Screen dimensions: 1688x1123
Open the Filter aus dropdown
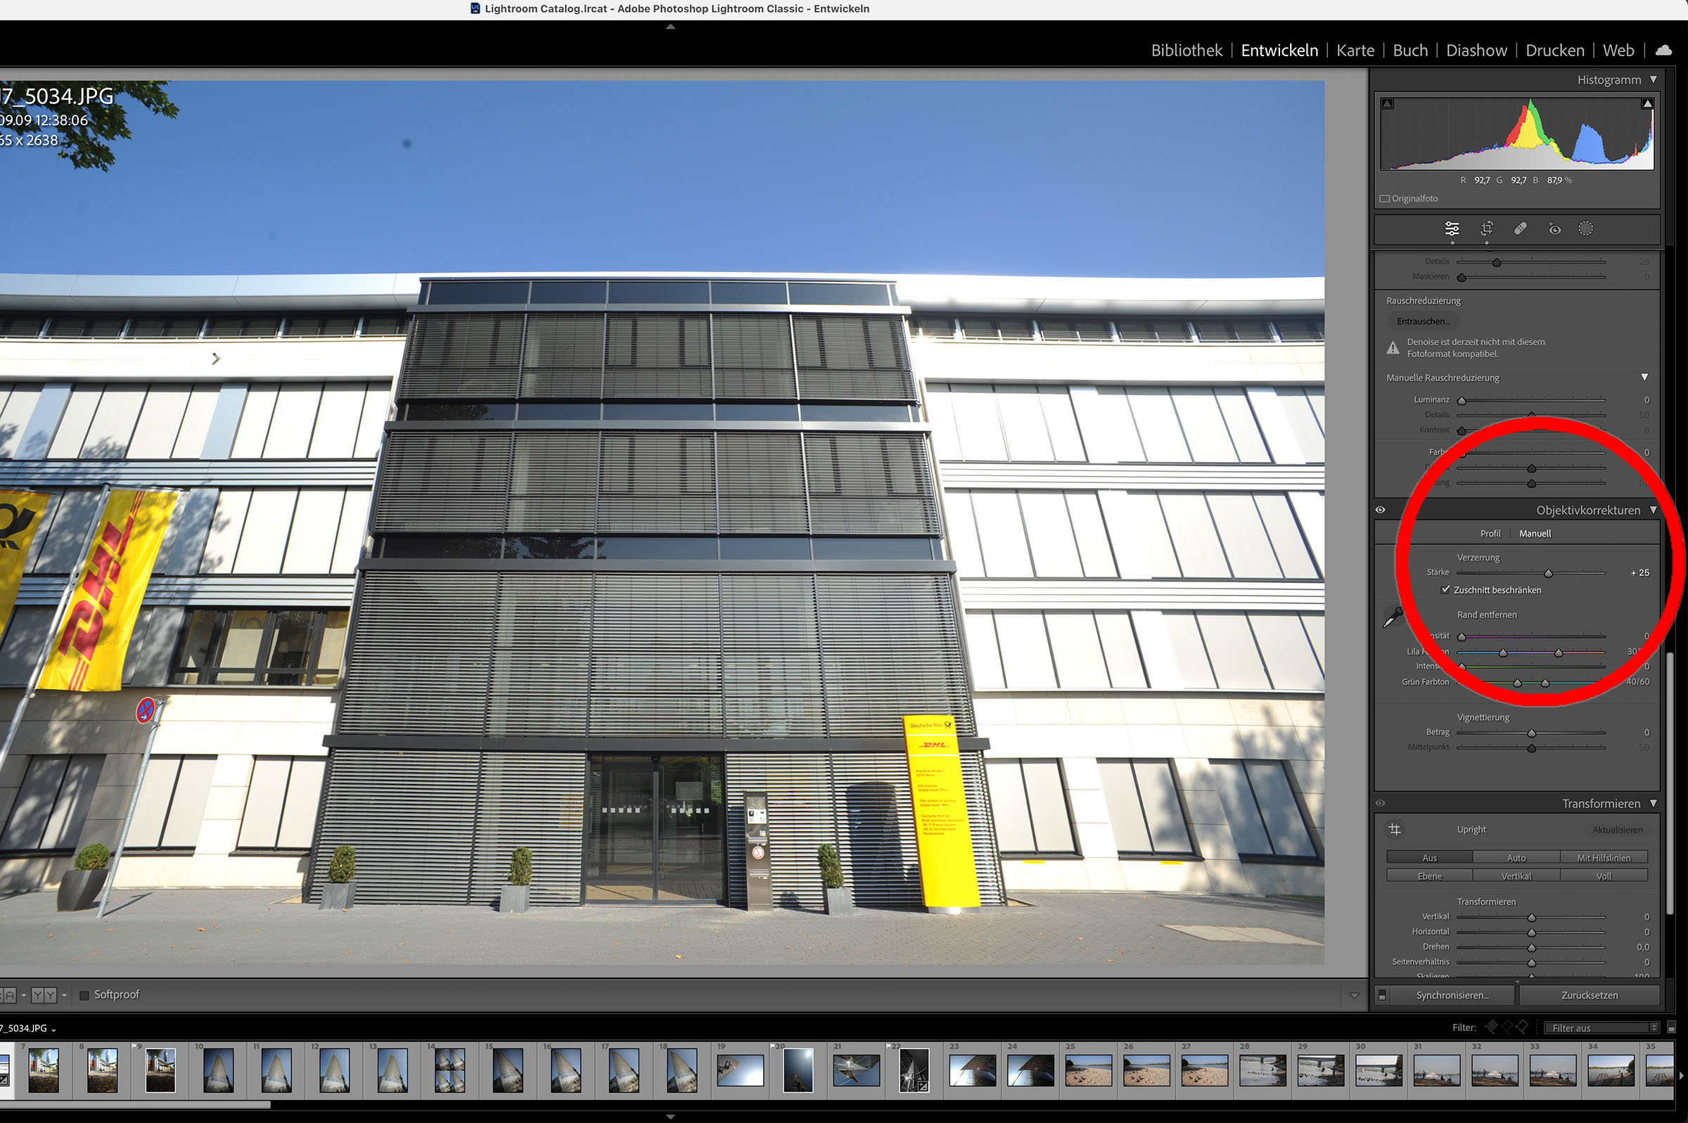[1603, 1028]
